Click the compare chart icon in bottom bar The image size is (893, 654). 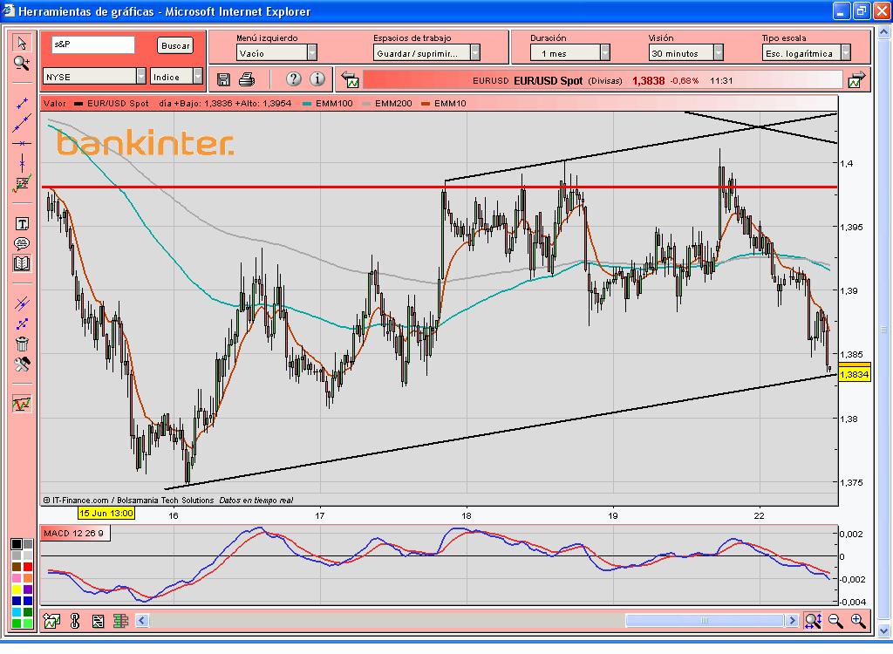tap(98, 621)
